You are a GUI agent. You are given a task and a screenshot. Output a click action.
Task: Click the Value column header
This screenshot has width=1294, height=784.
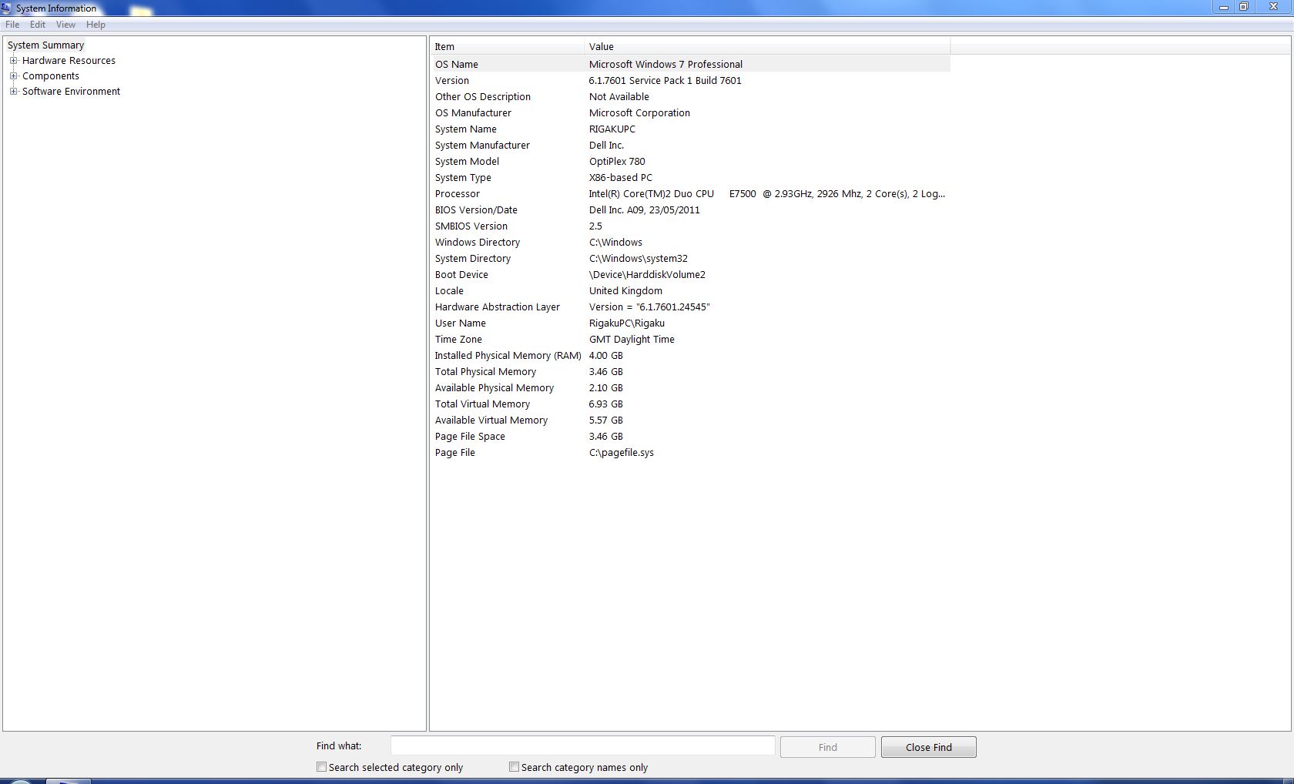[766, 47]
